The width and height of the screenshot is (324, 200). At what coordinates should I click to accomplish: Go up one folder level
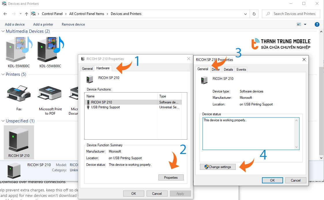(x=27, y=14)
